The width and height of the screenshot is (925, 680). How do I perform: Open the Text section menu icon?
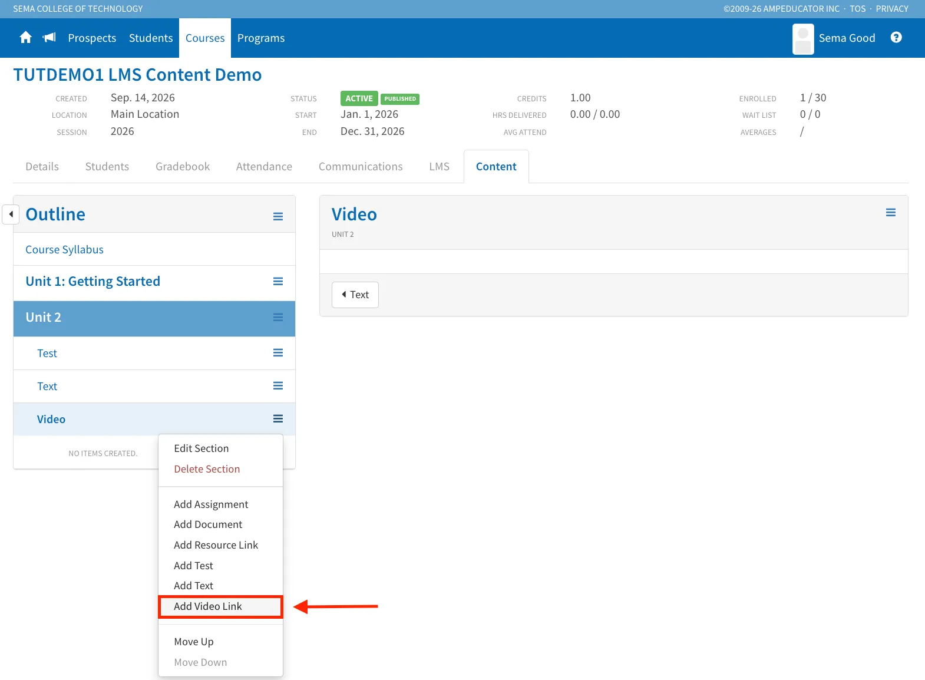click(278, 386)
